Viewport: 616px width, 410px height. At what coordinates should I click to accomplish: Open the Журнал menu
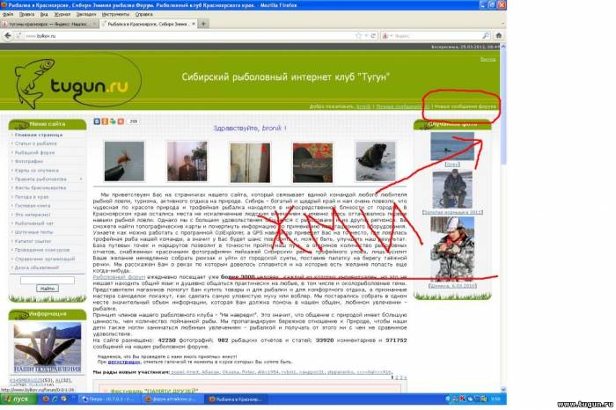point(62,14)
